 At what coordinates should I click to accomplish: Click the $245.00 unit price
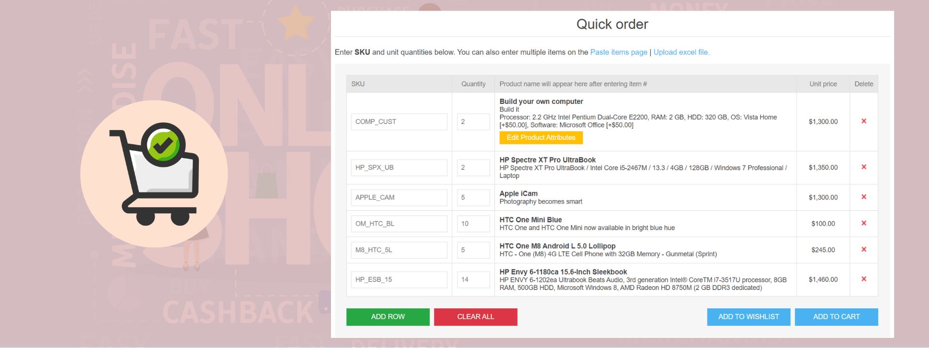[823, 250]
